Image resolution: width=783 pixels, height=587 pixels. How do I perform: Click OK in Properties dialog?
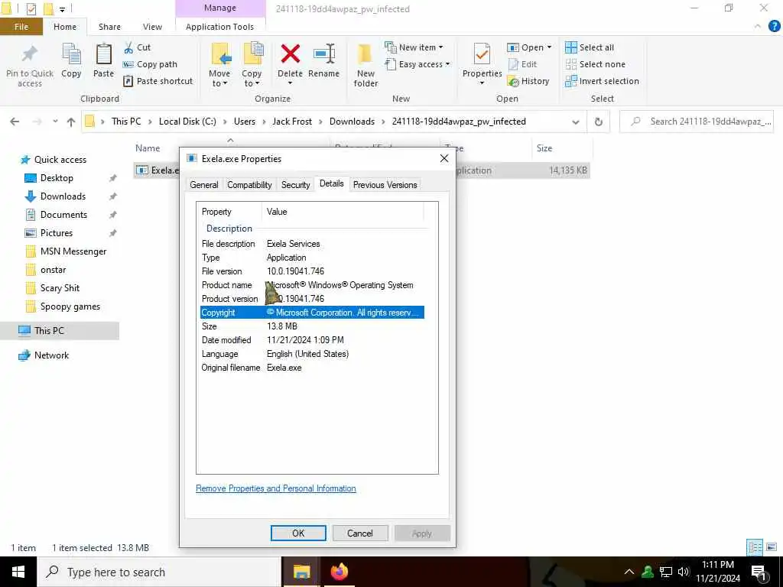(298, 533)
